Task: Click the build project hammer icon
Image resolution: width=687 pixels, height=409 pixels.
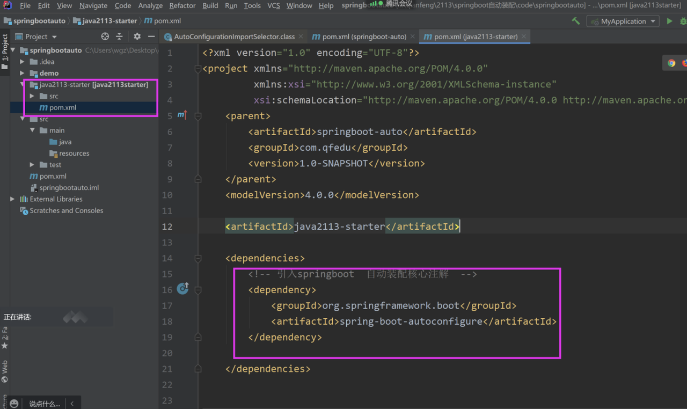Action: [x=576, y=21]
